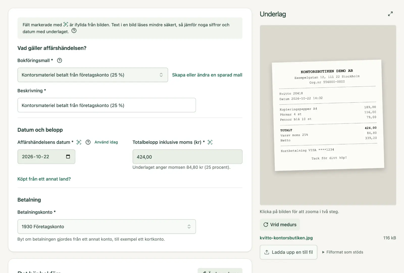The image size is (404, 273).
Task: Click text Klicka på bilden för att zooma
Action: 299,212
